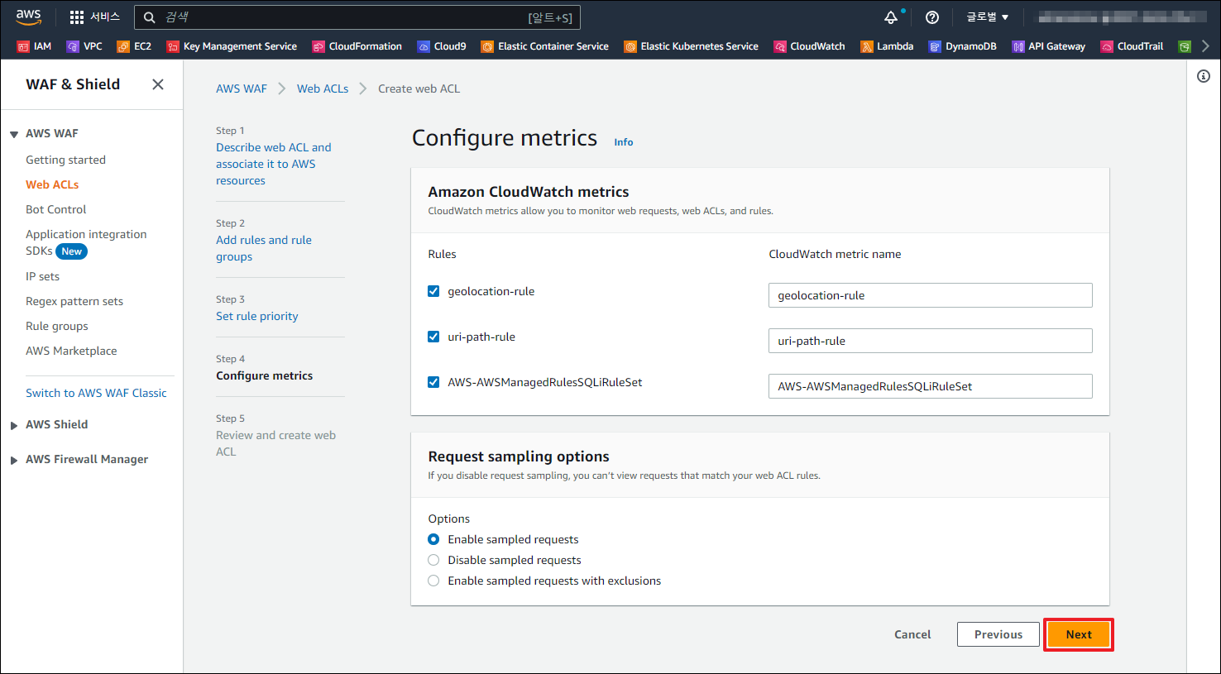This screenshot has width=1221, height=674.
Task: Click the Cancel button
Action: coord(912,634)
